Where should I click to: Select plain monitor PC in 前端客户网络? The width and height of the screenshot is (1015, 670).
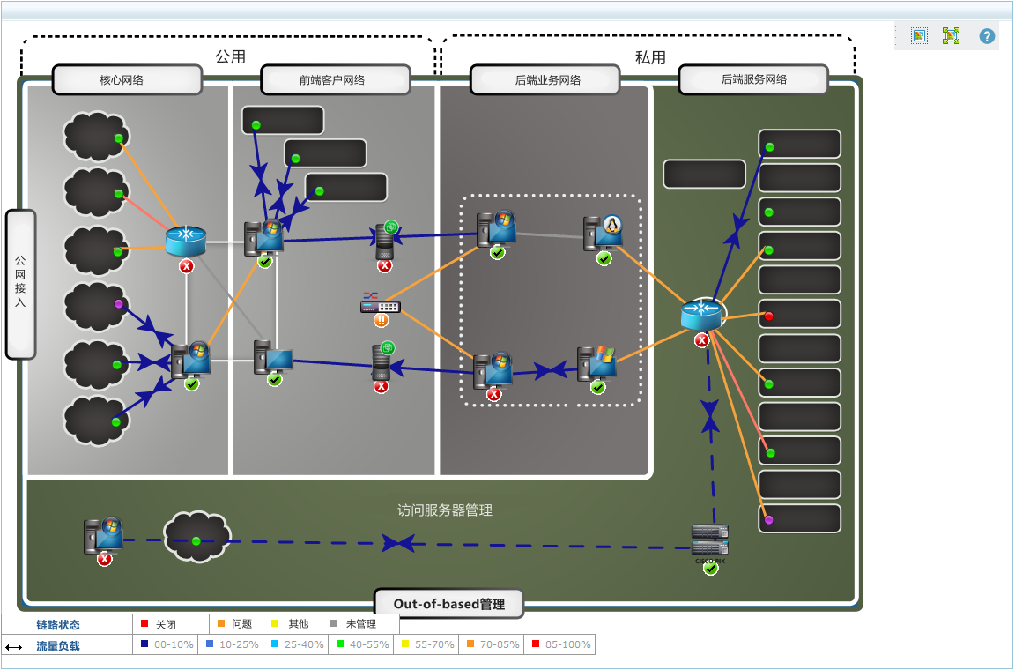pyautogui.click(x=273, y=356)
